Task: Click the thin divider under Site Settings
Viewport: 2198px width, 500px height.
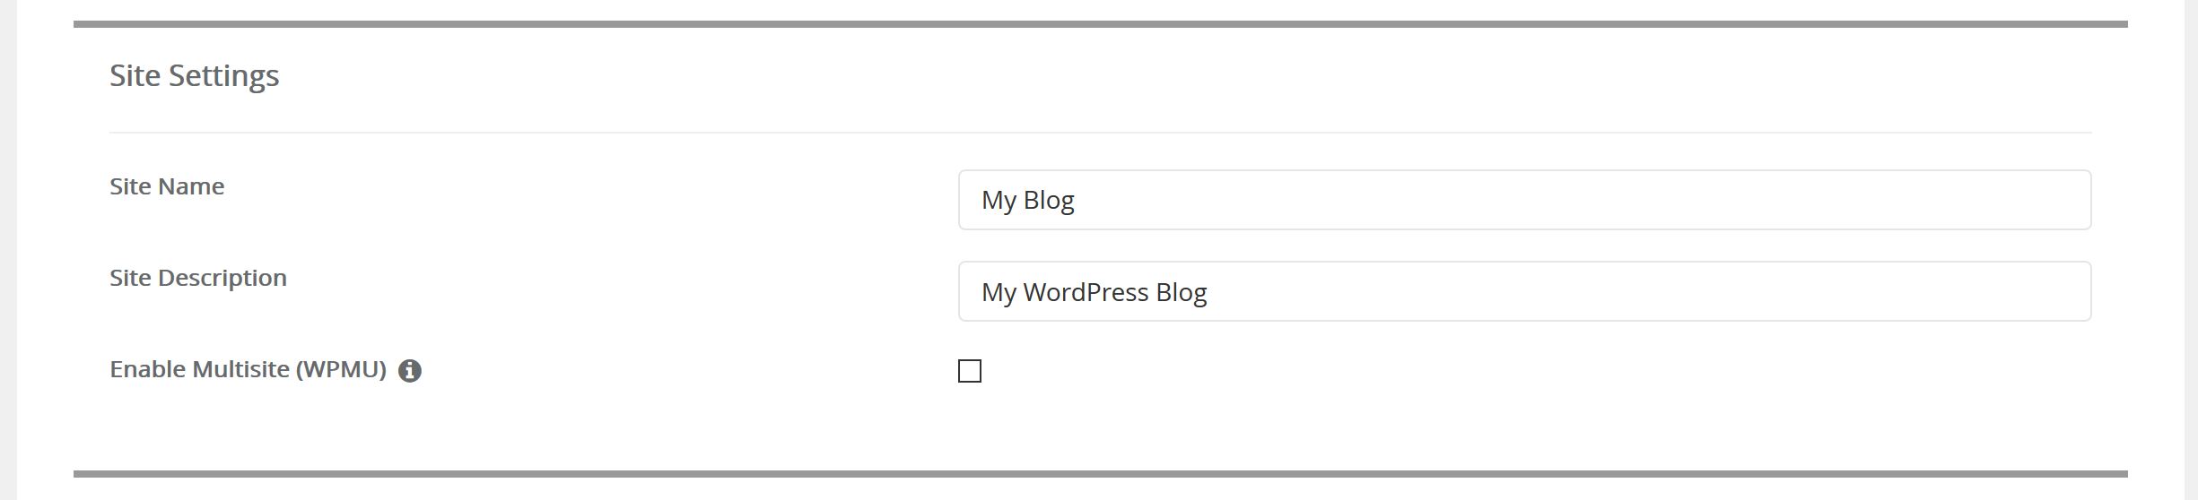Action: (x=1101, y=133)
